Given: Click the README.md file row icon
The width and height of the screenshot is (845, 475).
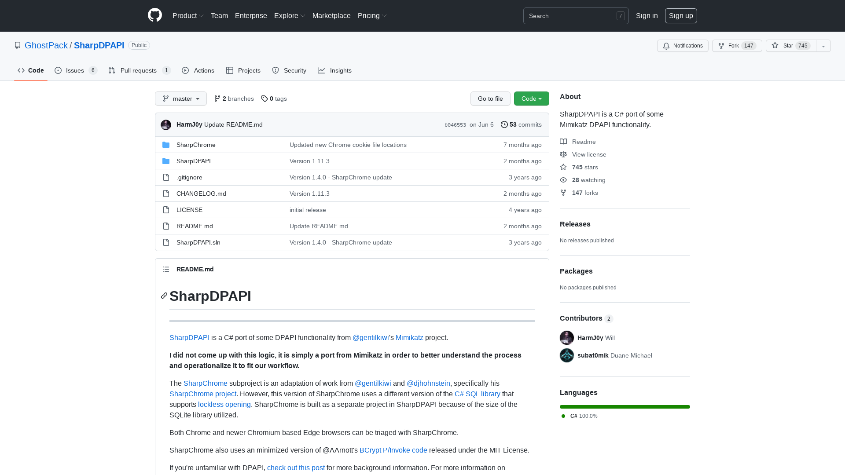Looking at the screenshot, I should (x=166, y=226).
